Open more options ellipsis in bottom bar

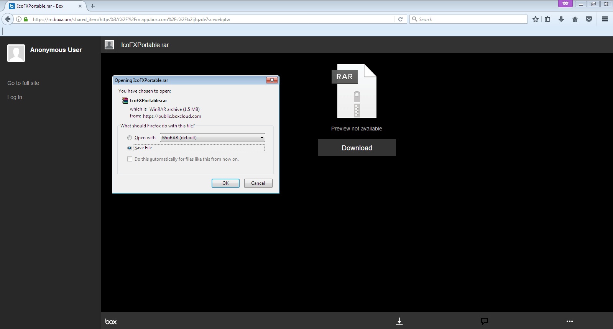pos(570,321)
